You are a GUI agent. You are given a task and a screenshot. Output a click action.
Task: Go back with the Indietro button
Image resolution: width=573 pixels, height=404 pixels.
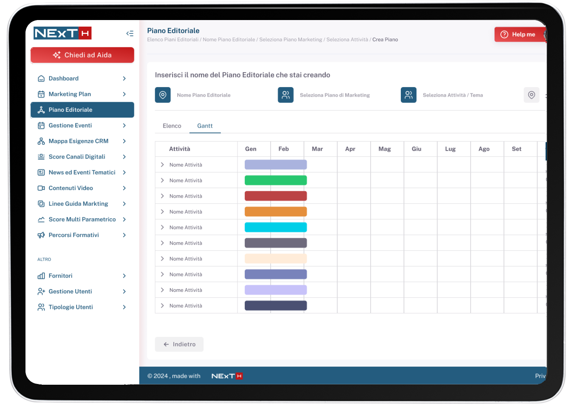pyautogui.click(x=179, y=344)
